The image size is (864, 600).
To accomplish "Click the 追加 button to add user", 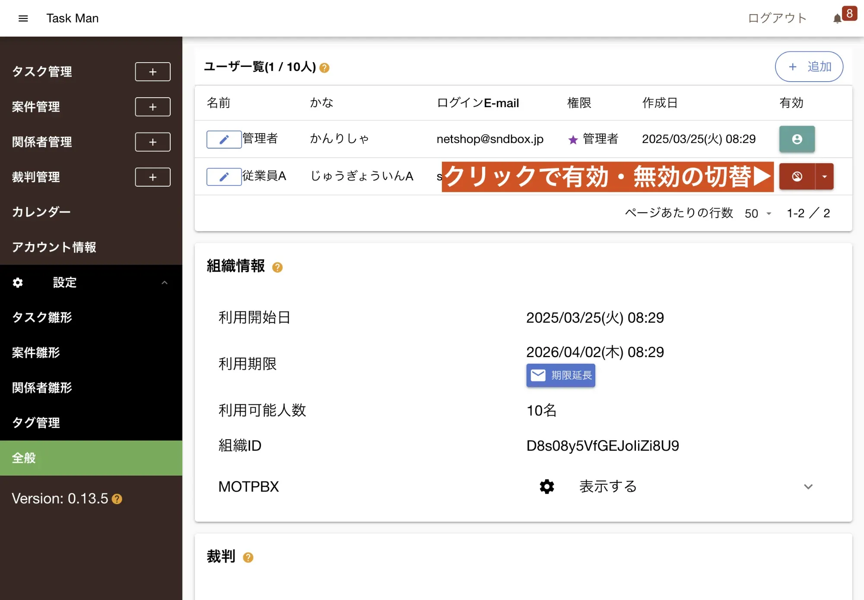I will [809, 67].
